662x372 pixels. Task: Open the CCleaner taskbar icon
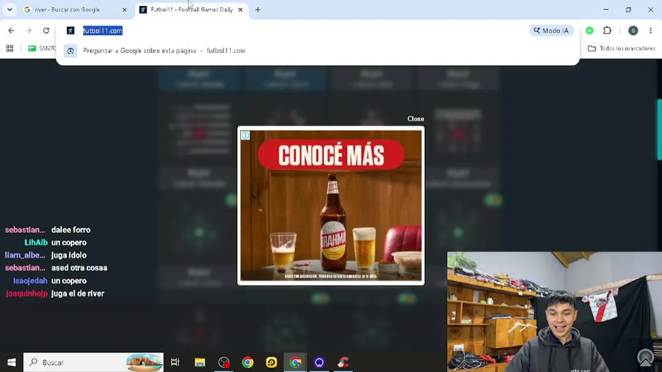pos(343,362)
